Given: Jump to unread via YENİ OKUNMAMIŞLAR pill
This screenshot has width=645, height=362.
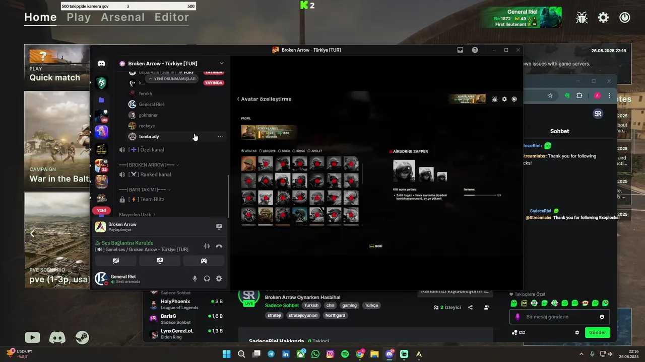Looking at the screenshot, I should [x=171, y=78].
